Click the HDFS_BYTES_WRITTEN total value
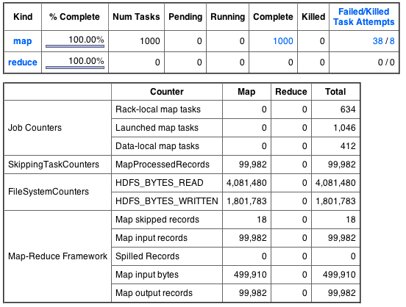Image resolution: width=406 pixels, height=307 pixels. [335, 201]
